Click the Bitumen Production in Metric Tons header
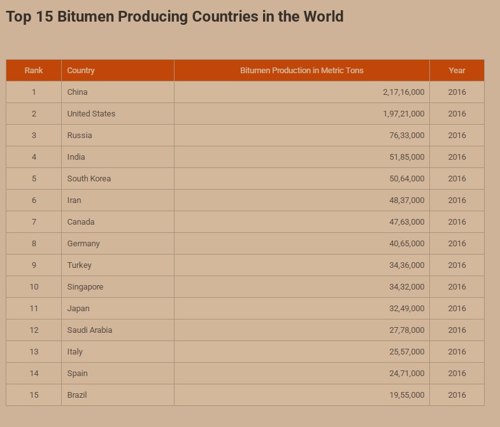 [x=301, y=71]
